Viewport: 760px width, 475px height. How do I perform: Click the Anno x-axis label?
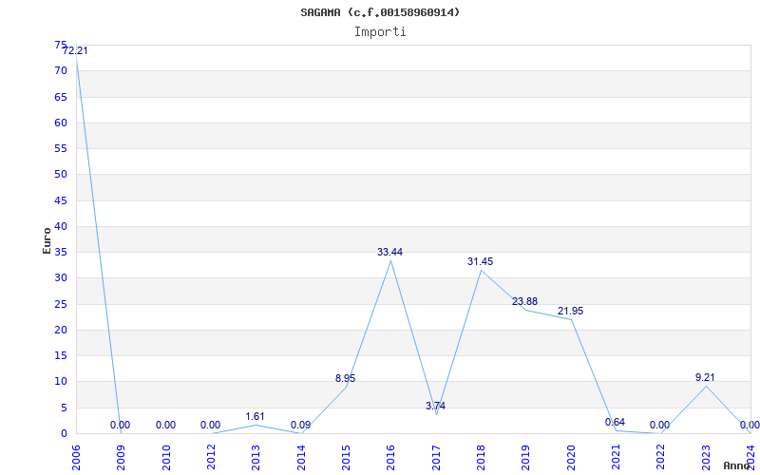click(x=737, y=465)
